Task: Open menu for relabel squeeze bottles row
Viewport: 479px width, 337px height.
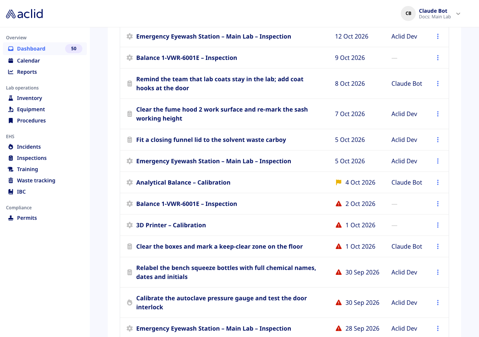Action: [x=438, y=272]
